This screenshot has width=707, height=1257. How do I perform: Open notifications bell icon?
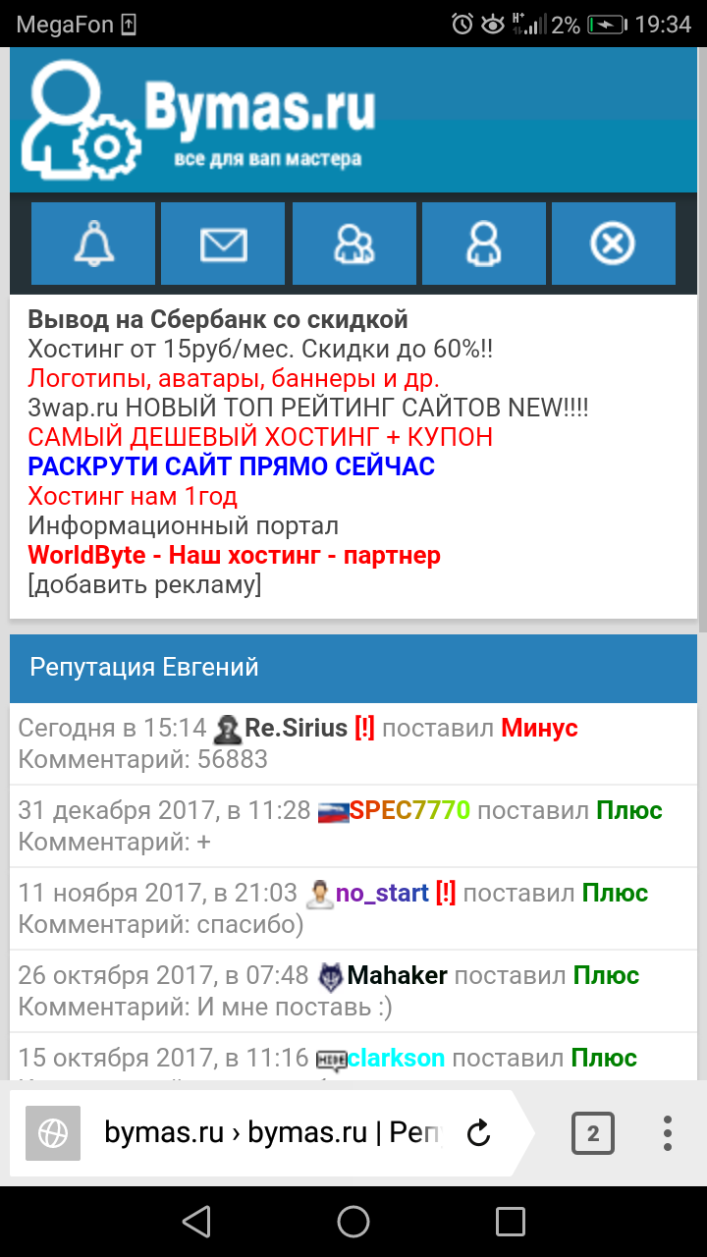pyautogui.click(x=93, y=244)
